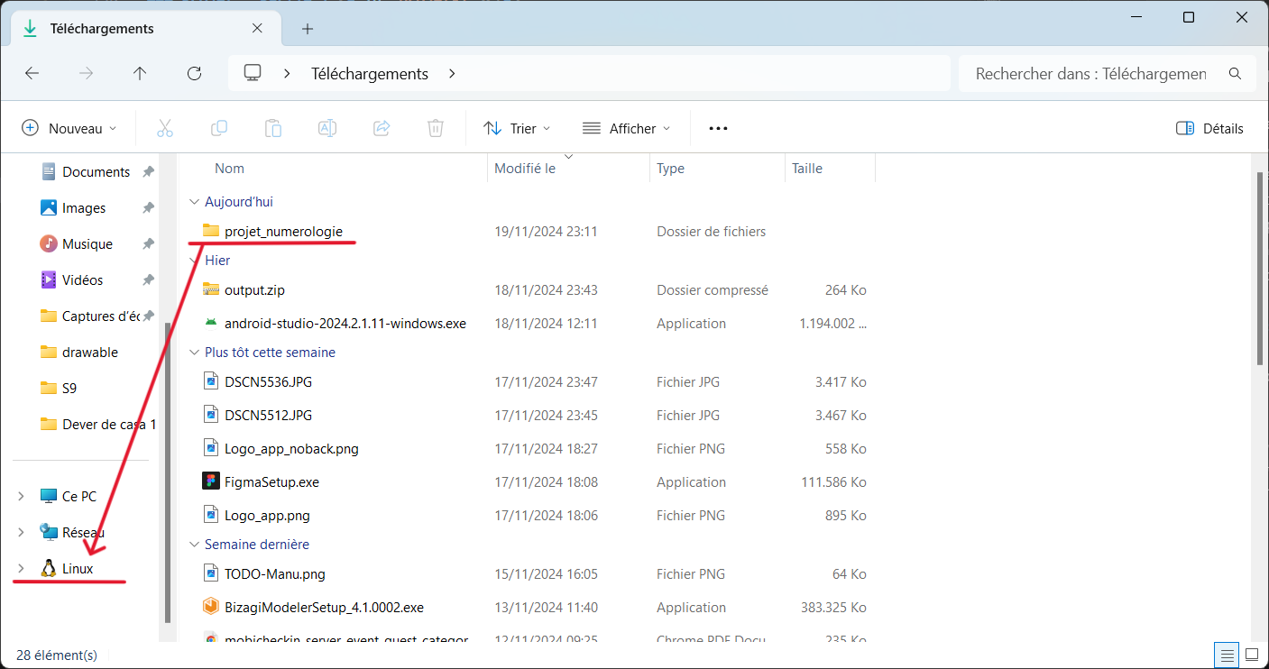Switch to details list view icon
This screenshot has width=1269, height=669.
click(1228, 654)
